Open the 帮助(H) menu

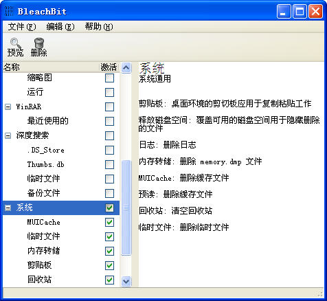(99, 27)
